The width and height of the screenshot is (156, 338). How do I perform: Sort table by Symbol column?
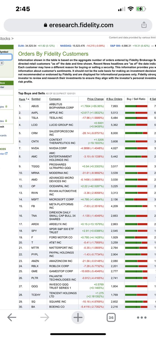(36, 99)
